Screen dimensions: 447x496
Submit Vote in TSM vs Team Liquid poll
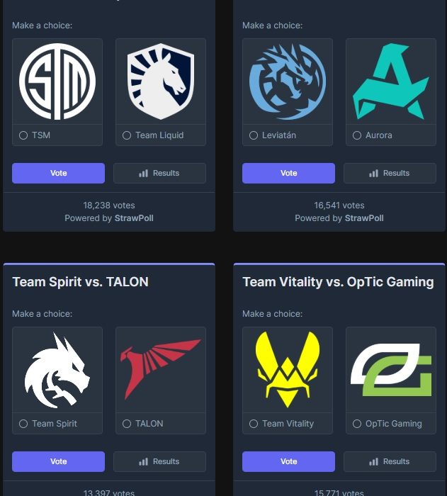[58, 173]
